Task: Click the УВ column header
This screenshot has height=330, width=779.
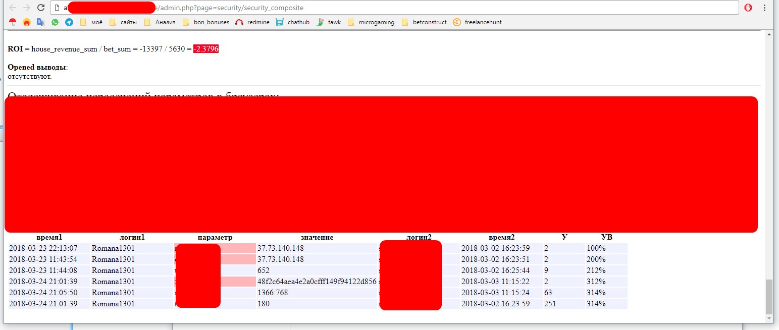Action: pyautogui.click(x=606, y=237)
